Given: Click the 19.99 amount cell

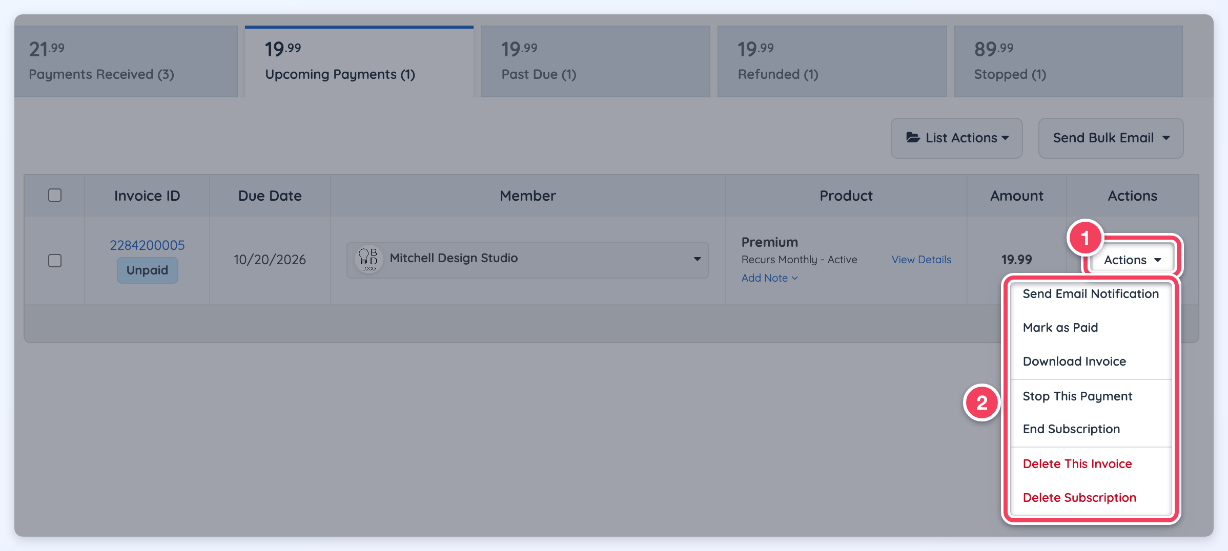Looking at the screenshot, I should (x=1017, y=260).
